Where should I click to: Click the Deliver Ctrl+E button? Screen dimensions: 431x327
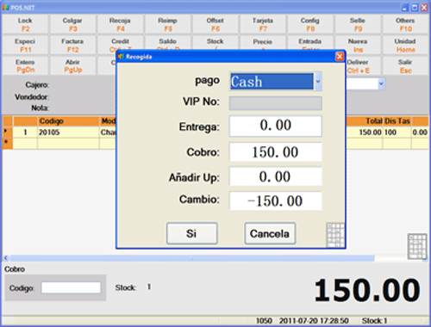click(363, 65)
